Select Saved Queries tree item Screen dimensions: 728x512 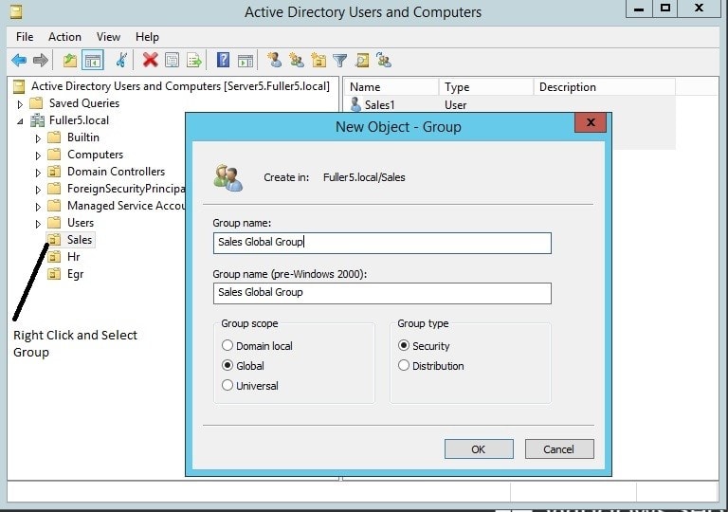pyautogui.click(x=84, y=103)
